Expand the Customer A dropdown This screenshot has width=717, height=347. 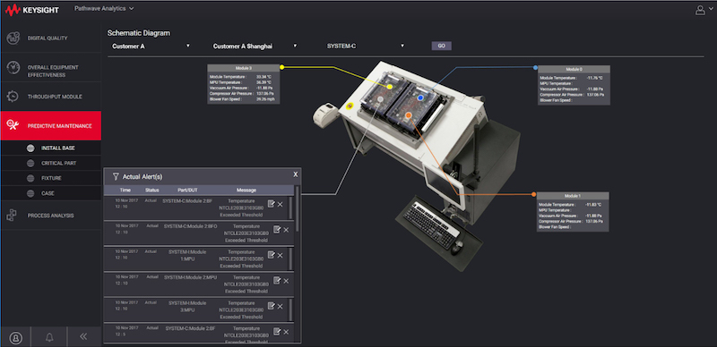[151, 46]
